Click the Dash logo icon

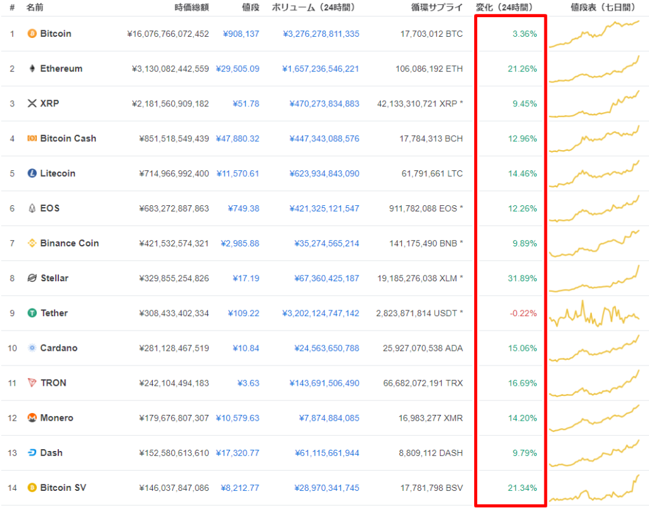[32, 452]
